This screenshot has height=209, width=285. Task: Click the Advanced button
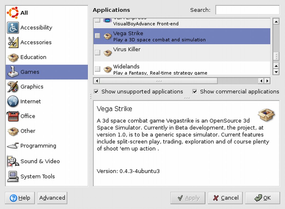pos(52,198)
